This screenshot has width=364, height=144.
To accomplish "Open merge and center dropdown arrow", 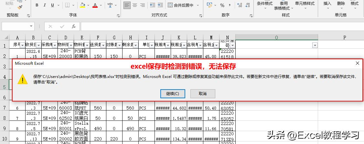I will 198,5.
